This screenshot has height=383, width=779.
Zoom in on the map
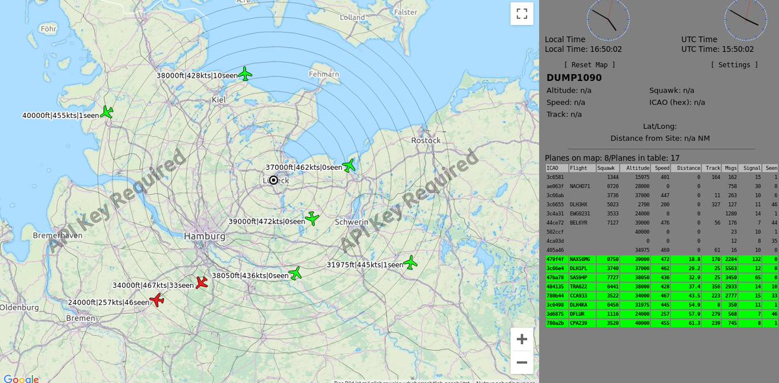pos(521,339)
